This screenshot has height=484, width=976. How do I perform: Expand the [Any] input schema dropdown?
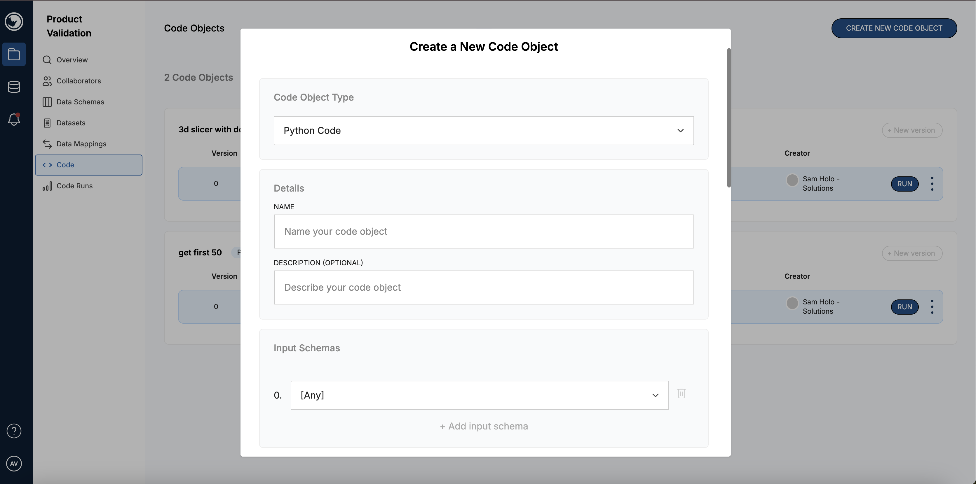tap(479, 395)
